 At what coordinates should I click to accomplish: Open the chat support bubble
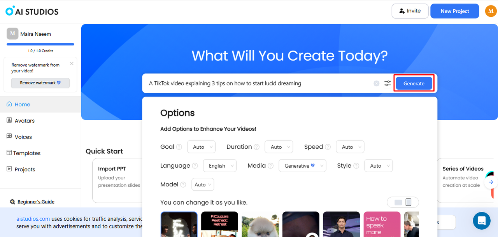pos(482,221)
